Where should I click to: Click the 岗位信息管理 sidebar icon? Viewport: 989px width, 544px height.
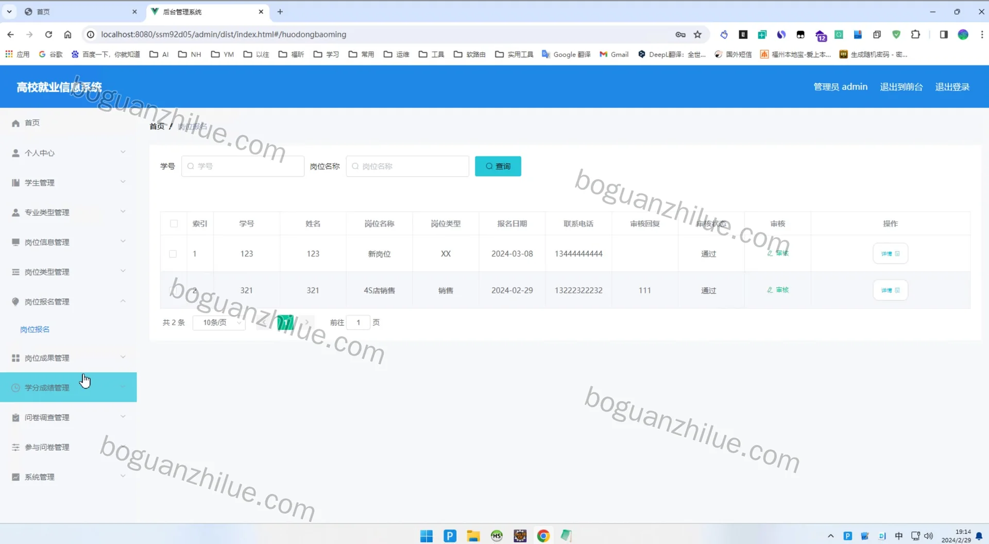point(15,242)
